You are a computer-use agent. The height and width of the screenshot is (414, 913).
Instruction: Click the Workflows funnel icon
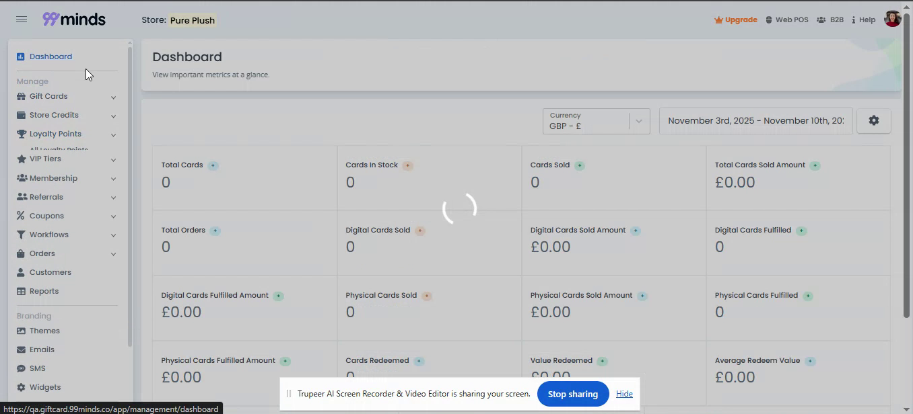tap(21, 235)
